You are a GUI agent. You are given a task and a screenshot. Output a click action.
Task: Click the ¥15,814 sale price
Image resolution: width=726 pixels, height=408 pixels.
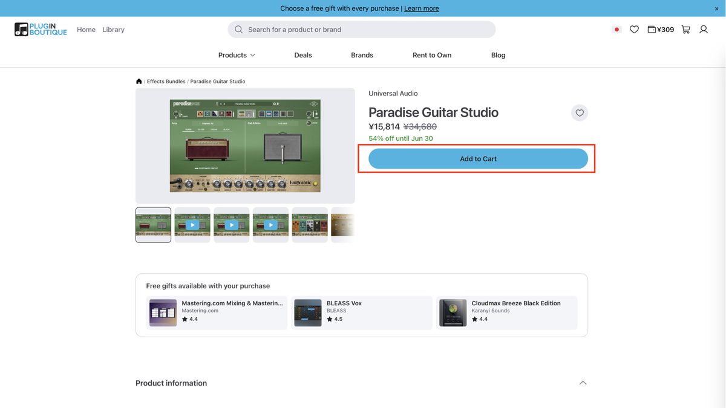(384, 127)
